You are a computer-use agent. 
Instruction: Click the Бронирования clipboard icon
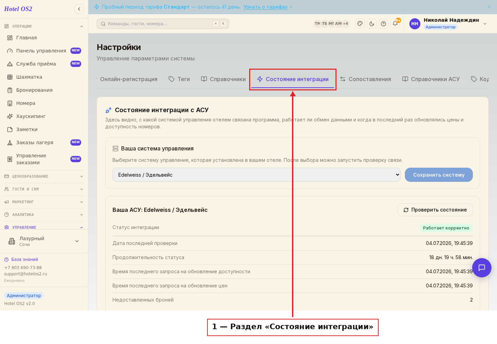pos(10,90)
